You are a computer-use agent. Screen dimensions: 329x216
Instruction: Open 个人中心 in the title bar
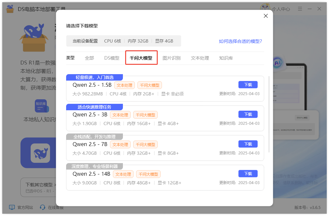[281, 9]
